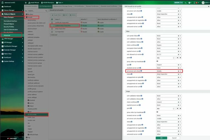Click OK to save the ssl-ssh-profile
Viewport: 210px width, 140px height.
click(x=162, y=138)
